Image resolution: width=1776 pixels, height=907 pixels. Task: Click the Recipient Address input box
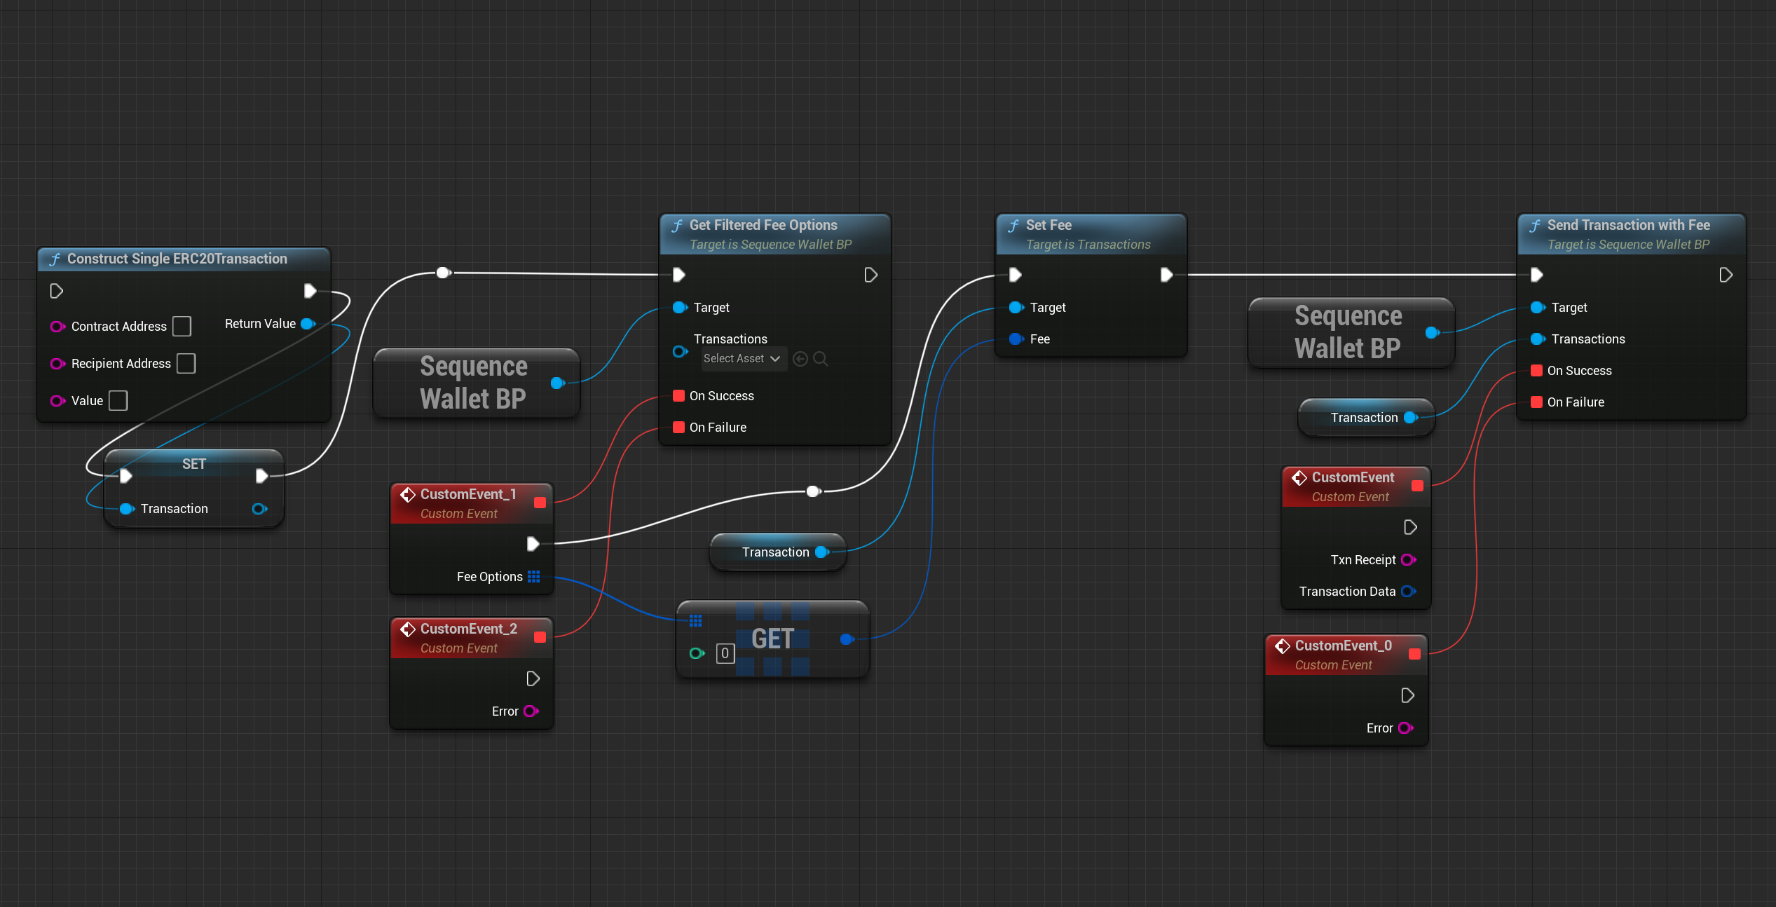pyautogui.click(x=186, y=363)
